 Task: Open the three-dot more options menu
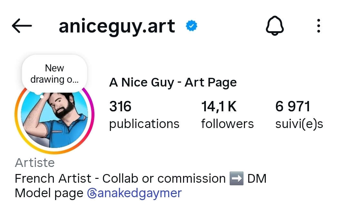318,26
